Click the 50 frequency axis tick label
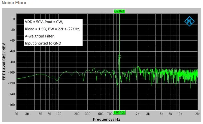 [40, 114]
